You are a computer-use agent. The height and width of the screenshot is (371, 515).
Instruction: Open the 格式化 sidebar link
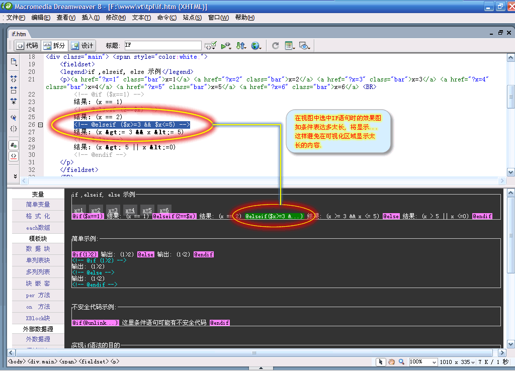pos(38,216)
